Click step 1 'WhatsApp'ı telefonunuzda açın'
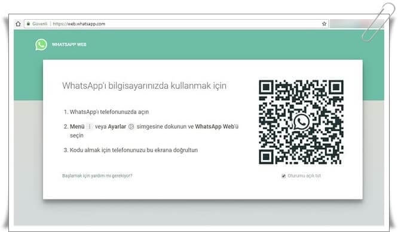The height and width of the screenshot is (232, 398). 109,112
